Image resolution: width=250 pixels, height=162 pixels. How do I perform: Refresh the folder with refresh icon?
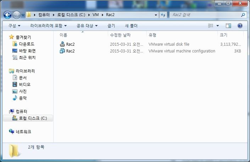tap(163, 15)
